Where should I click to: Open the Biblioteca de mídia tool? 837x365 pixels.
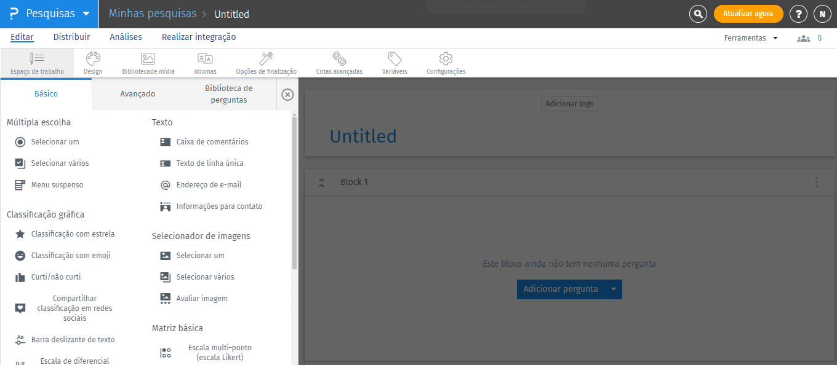(148, 63)
